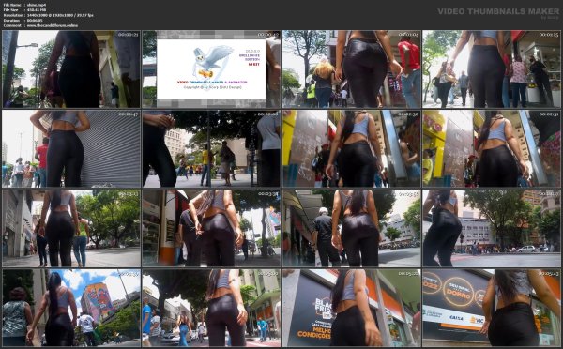
Task: Open the thumbnail with the orange-based storefront pillar
Action: point(211,228)
